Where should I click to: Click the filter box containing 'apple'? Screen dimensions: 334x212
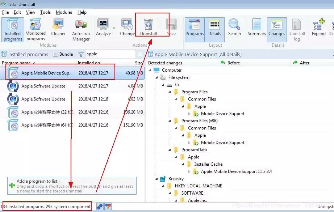pyautogui.click(x=110, y=54)
